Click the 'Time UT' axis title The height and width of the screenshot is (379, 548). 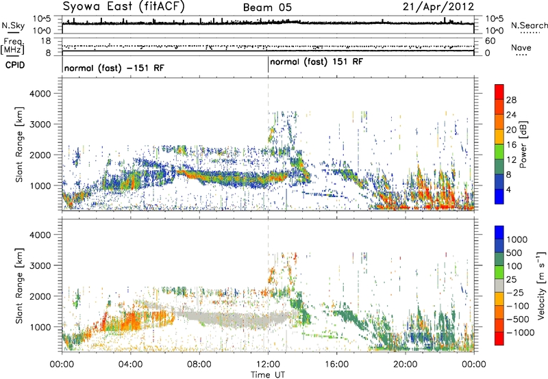268,375
